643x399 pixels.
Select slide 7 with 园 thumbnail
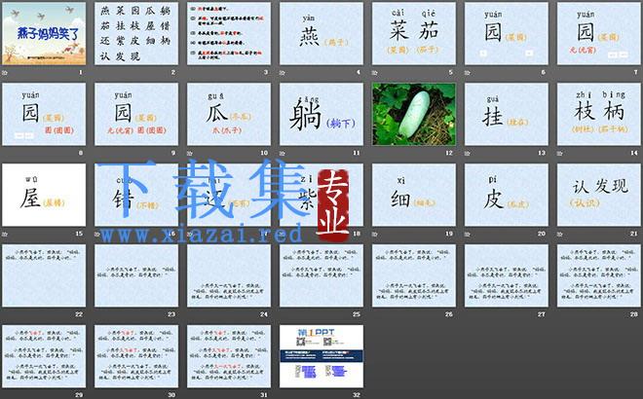[599, 34]
